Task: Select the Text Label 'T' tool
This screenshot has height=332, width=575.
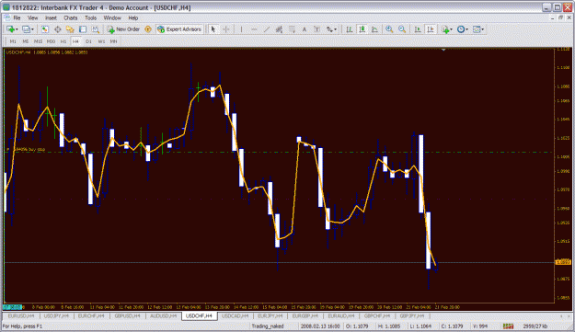Action: click(x=317, y=29)
